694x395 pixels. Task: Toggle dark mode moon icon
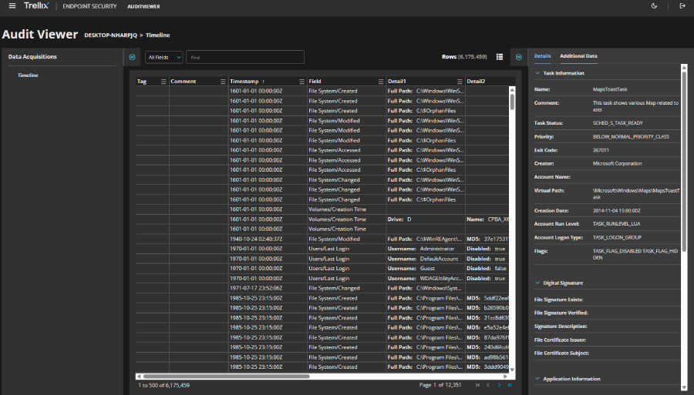click(x=654, y=6)
